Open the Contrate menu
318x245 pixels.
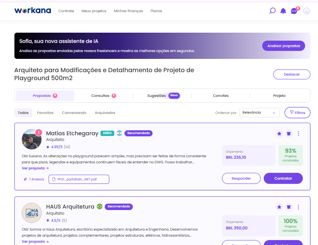(x=66, y=11)
